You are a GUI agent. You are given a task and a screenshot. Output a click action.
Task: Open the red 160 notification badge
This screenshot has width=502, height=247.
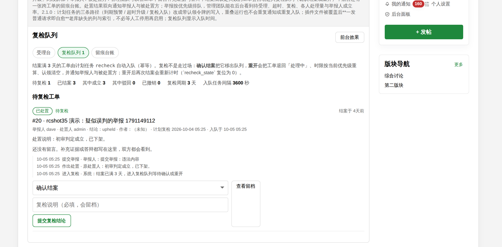[x=418, y=4]
